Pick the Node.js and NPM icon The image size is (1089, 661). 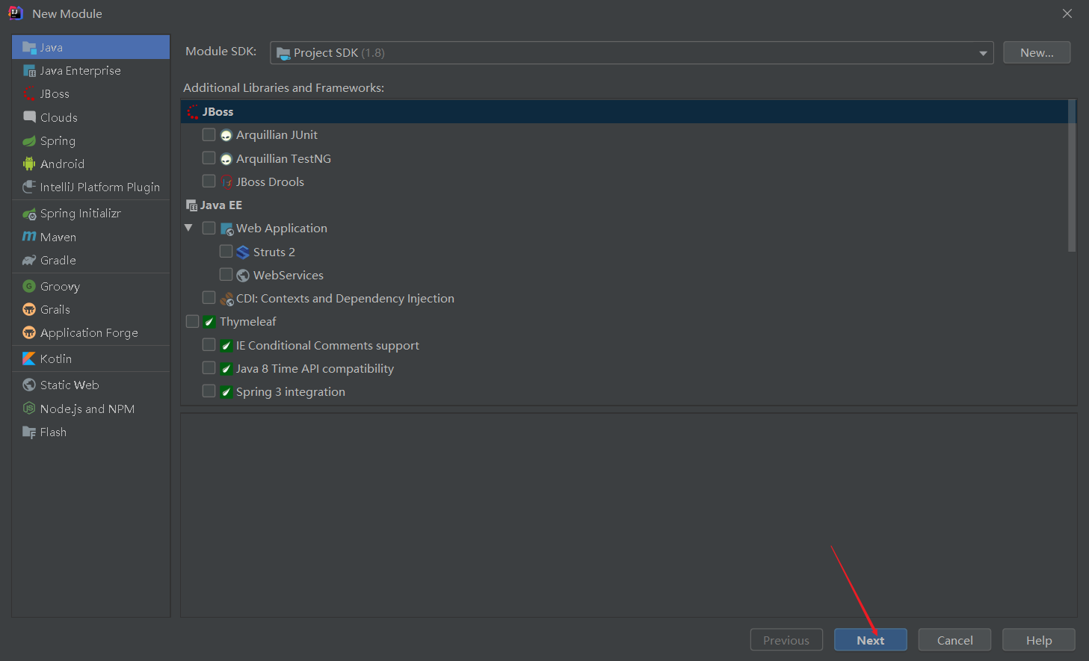29,409
